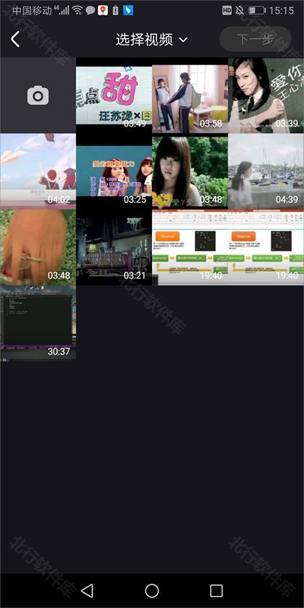Expand the 选择视频 album dropdown
The width and height of the screenshot is (304, 608).
click(184, 39)
